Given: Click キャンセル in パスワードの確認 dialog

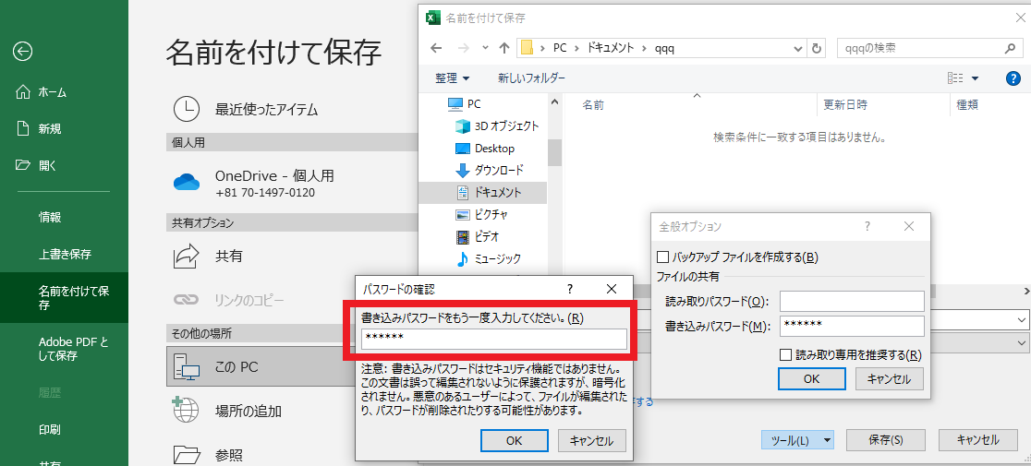Looking at the screenshot, I should pos(592,441).
